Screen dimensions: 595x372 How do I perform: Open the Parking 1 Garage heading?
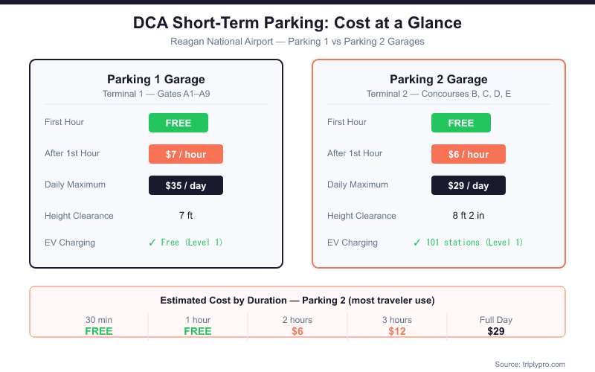click(x=156, y=80)
